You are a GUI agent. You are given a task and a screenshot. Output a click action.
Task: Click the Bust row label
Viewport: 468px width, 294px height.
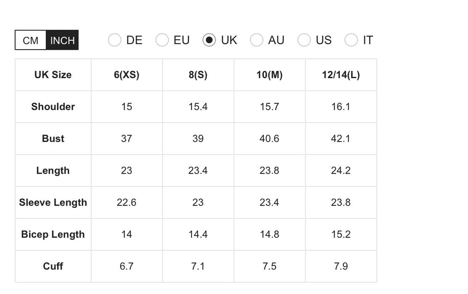pos(53,139)
